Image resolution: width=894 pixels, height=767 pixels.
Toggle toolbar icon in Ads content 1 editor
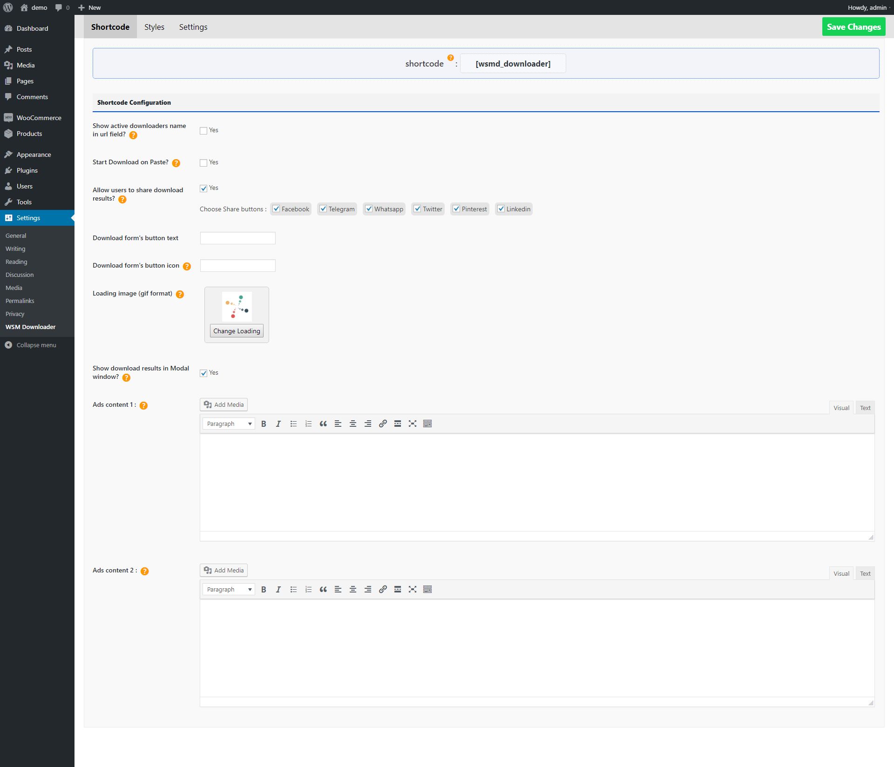427,424
